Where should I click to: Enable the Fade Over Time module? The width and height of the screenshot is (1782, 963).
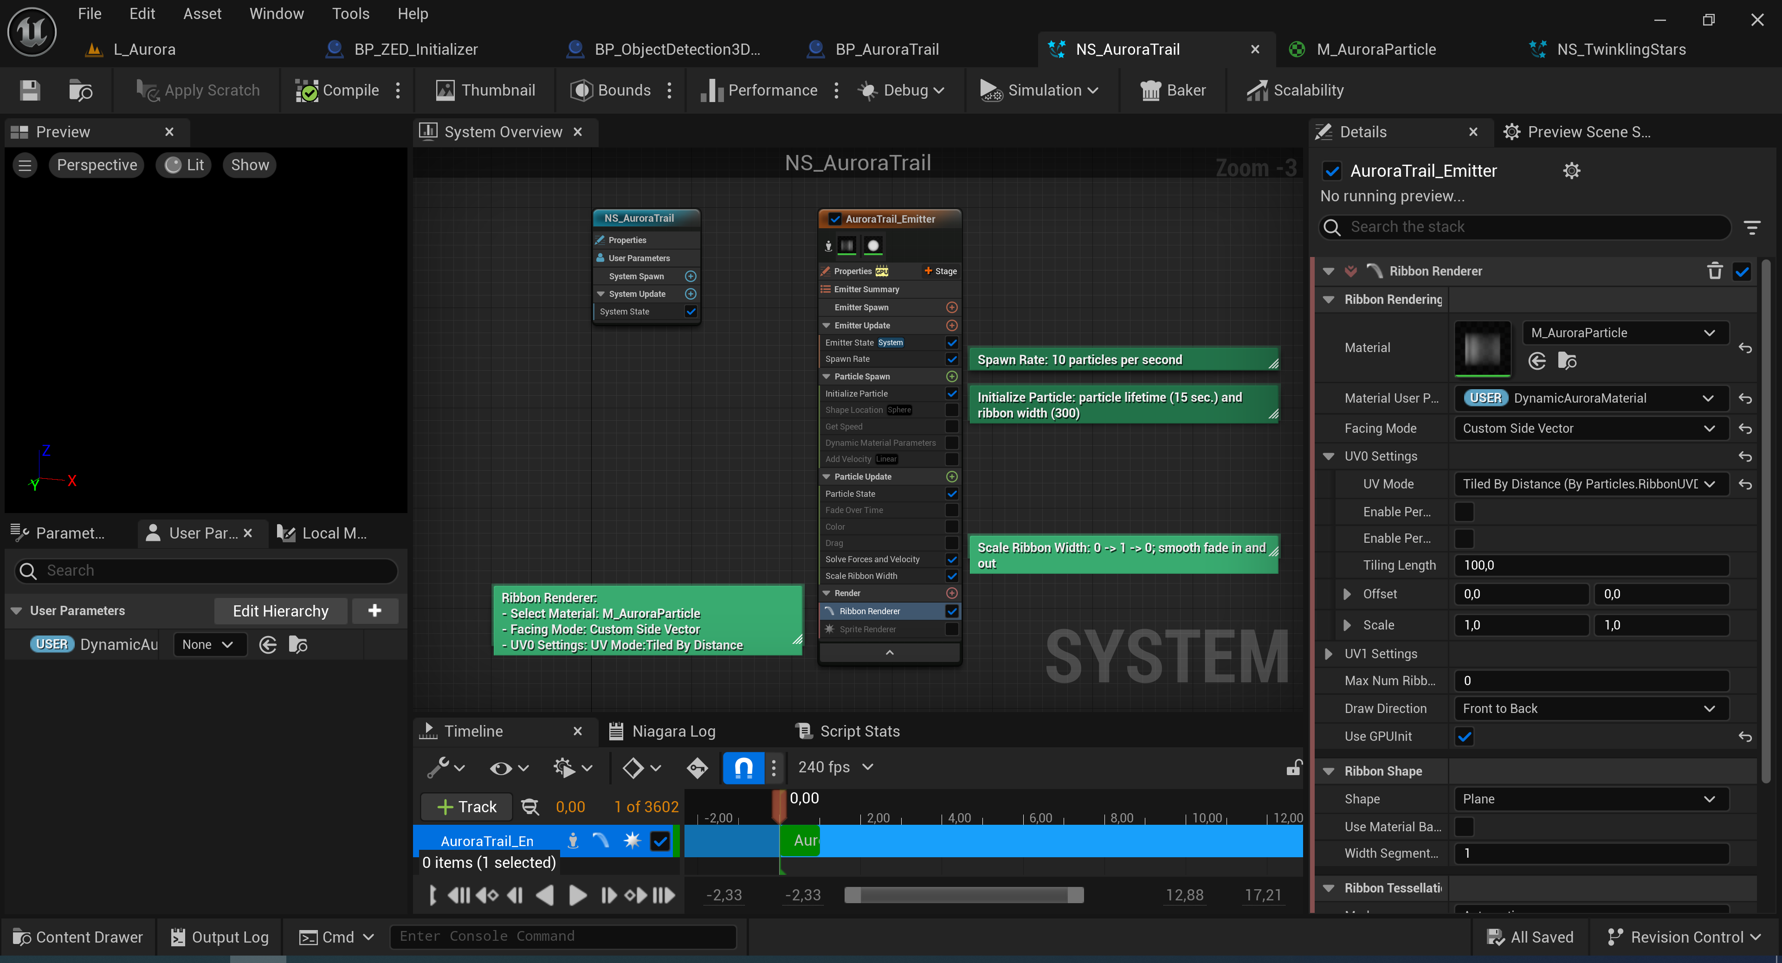pyautogui.click(x=952, y=510)
